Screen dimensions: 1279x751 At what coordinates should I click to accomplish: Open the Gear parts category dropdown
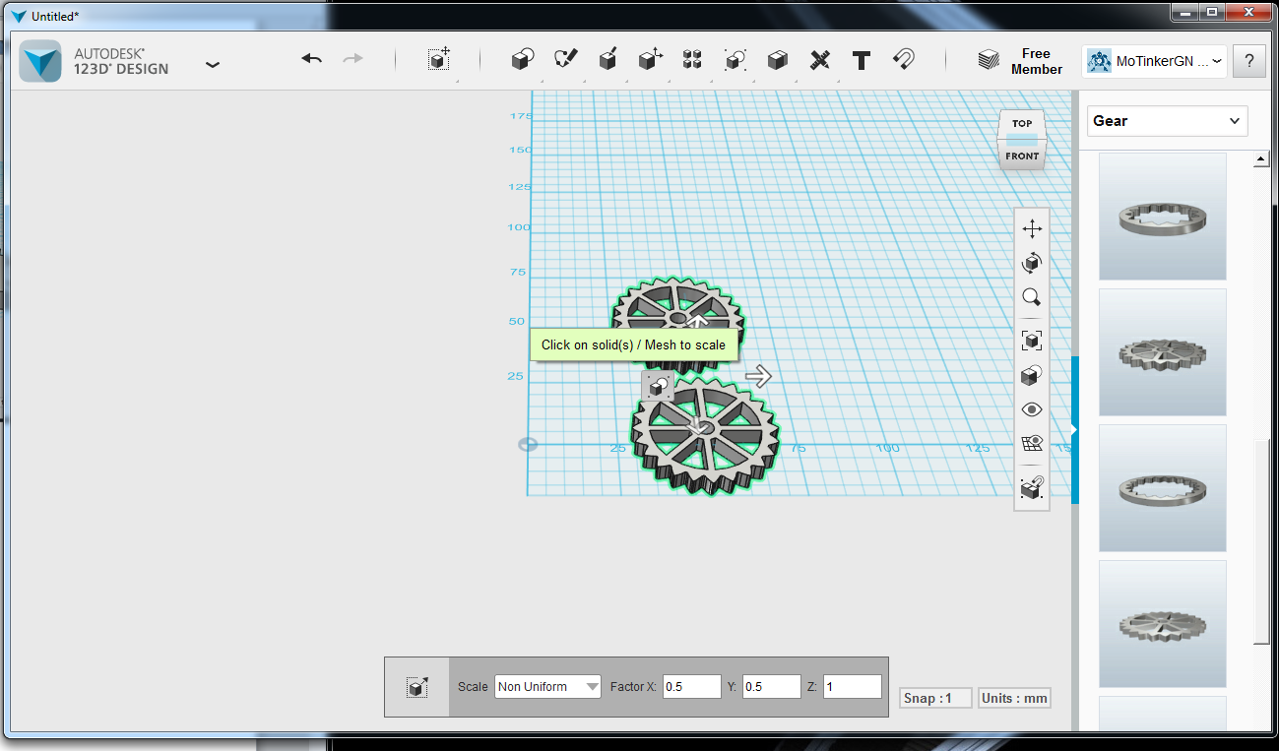pyautogui.click(x=1167, y=121)
